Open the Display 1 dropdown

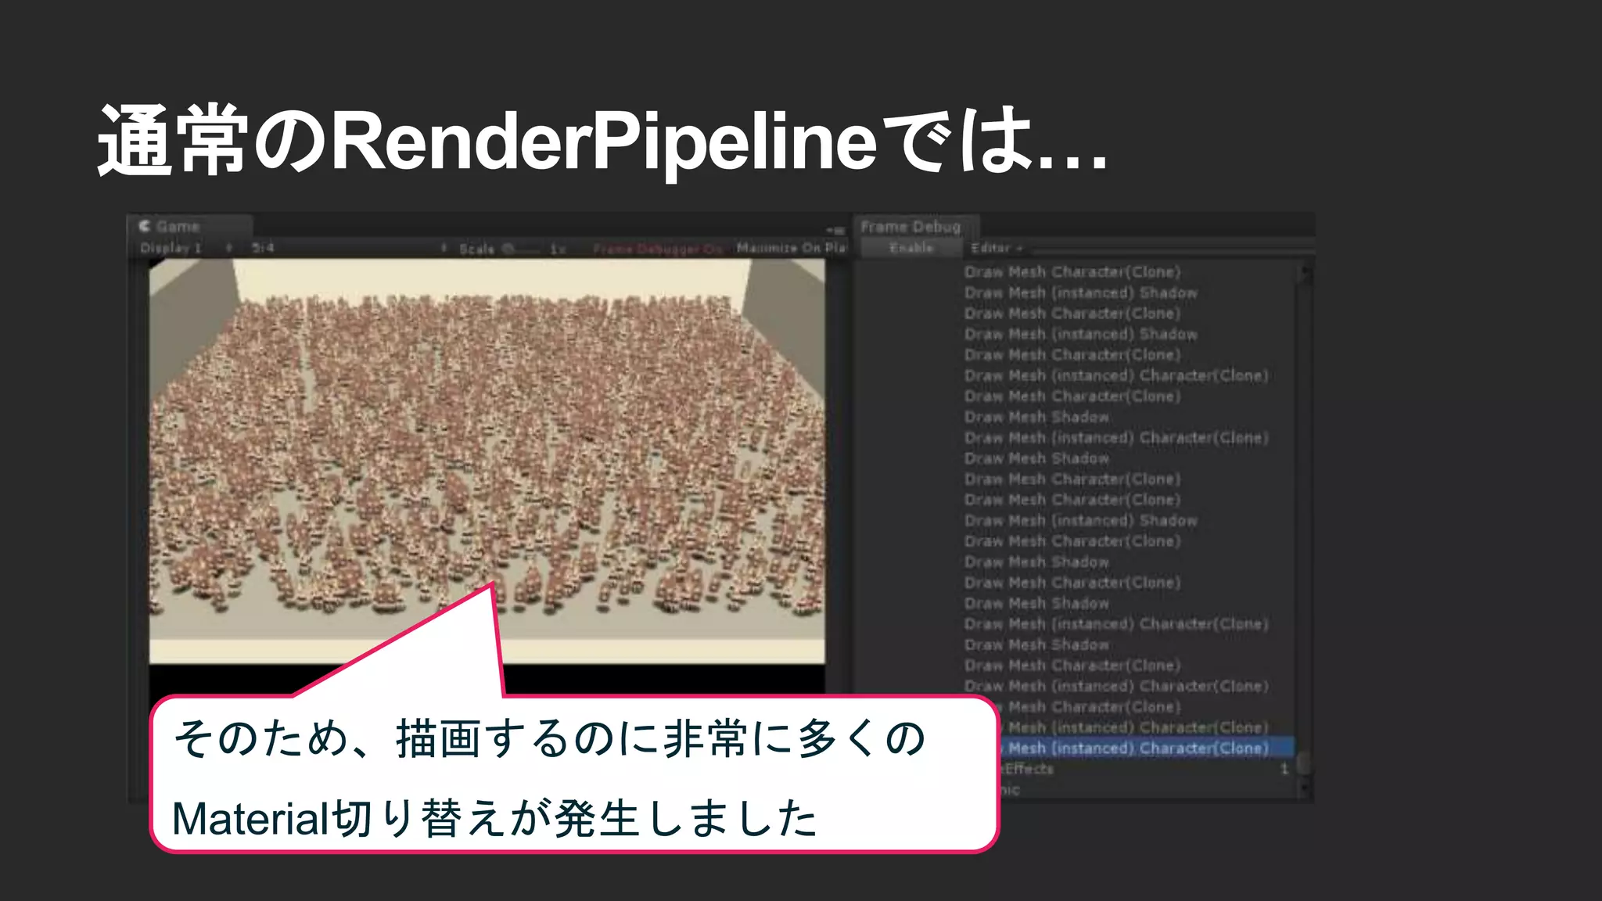[x=185, y=248]
